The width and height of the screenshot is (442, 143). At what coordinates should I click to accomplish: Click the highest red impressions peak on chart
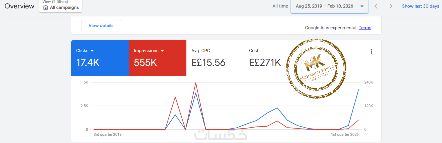click(196, 83)
